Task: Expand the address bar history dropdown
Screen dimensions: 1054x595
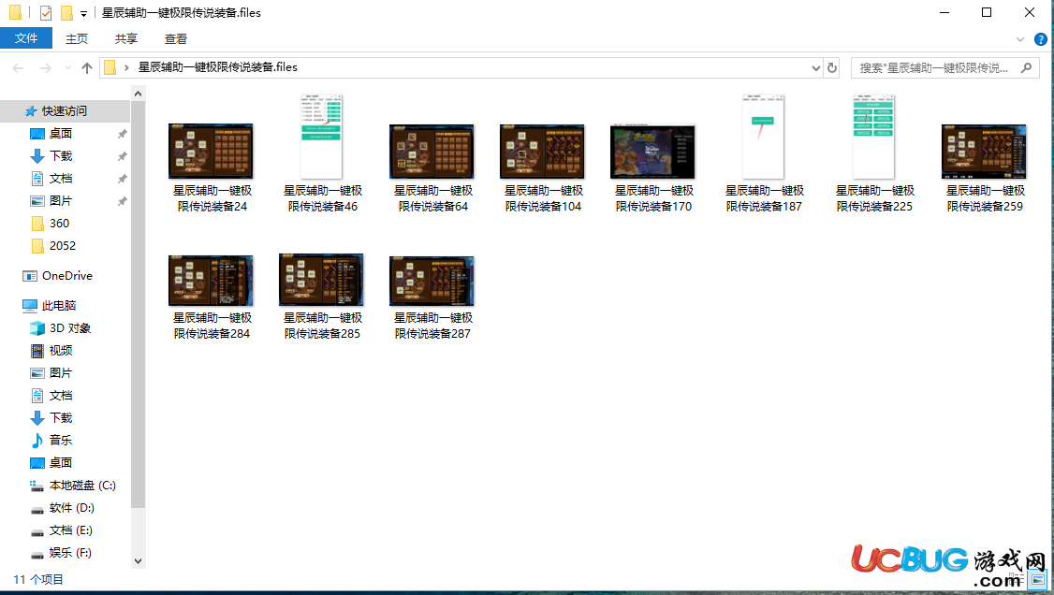Action: pyautogui.click(x=815, y=68)
